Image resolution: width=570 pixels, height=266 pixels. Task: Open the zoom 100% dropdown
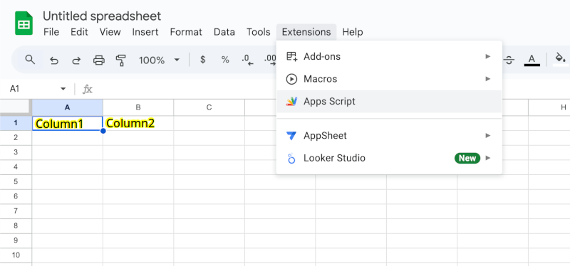pyautogui.click(x=159, y=60)
